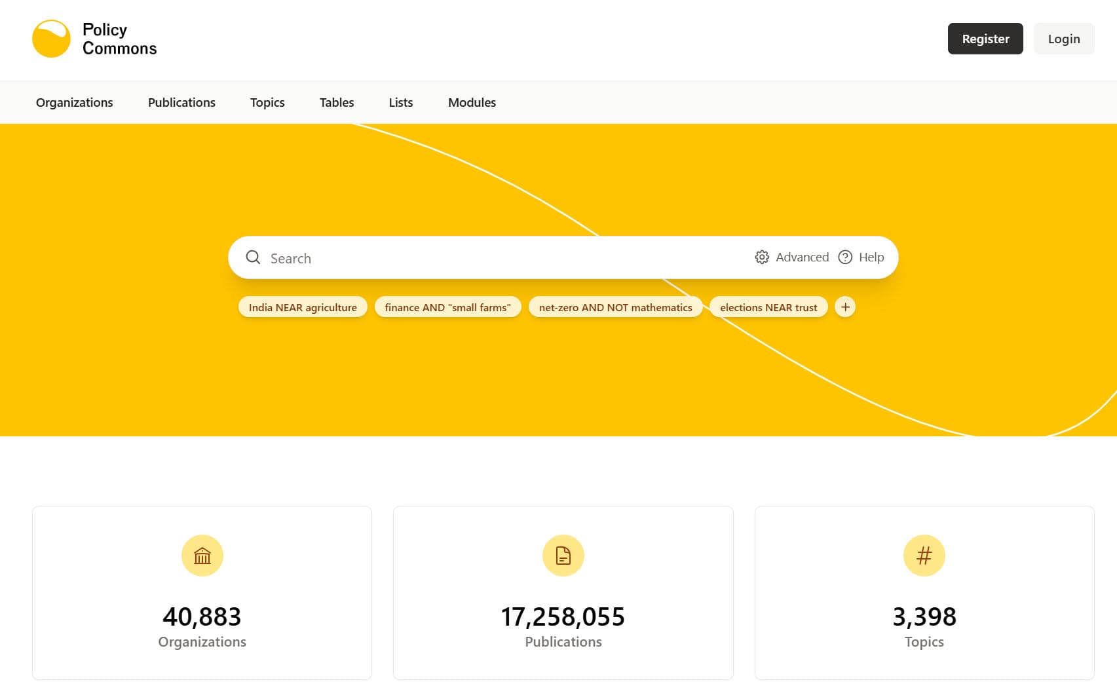This screenshot has width=1117, height=682.
Task: Open the Organizations menu item
Action: click(x=74, y=102)
